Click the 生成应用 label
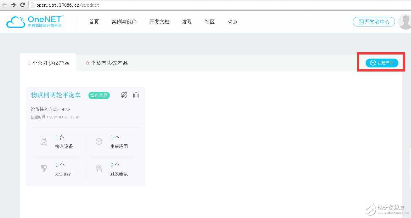The image size is (411, 218). 119,146
